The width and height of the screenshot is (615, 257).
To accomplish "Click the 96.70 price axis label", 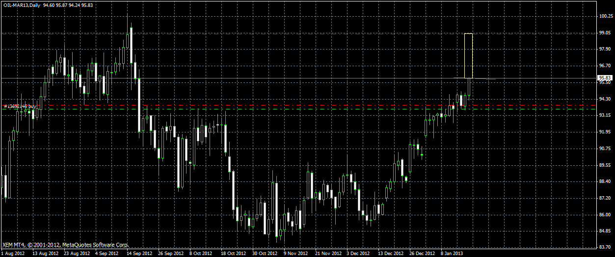I will tap(605, 66).
